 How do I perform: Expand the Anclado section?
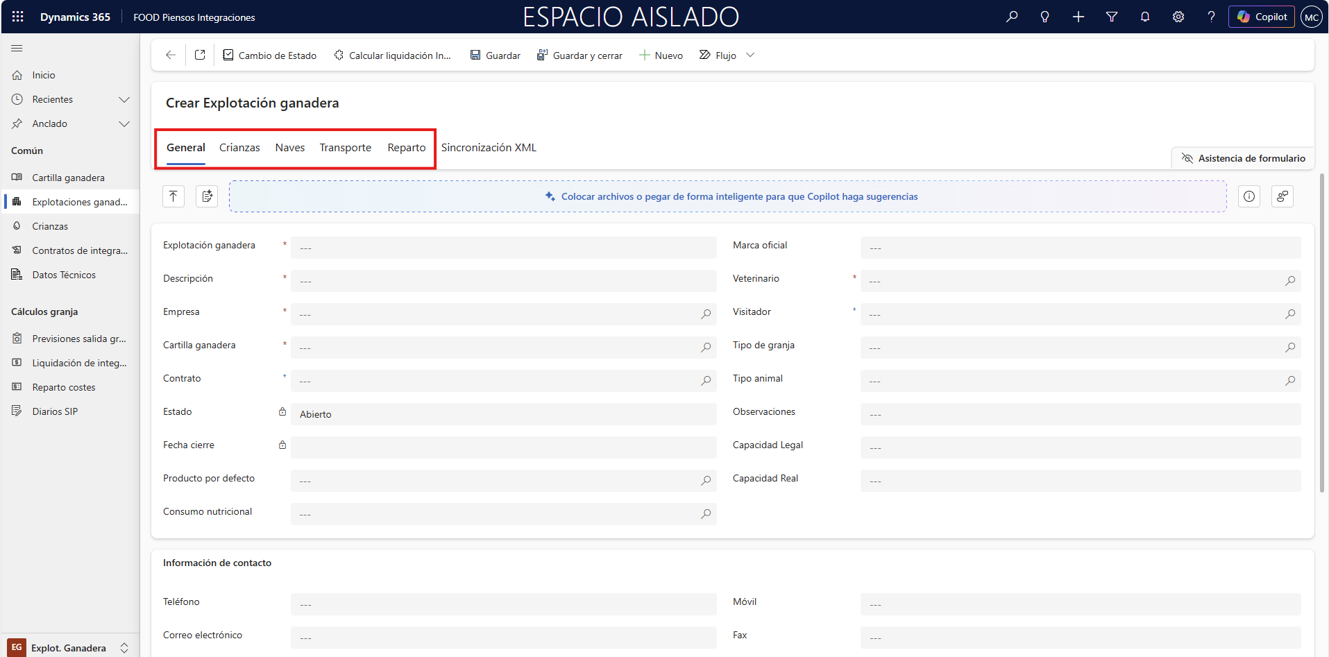coord(124,123)
